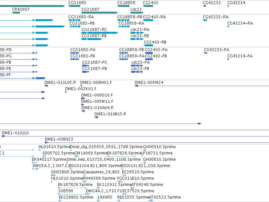
Task: Select transcript CG31687-RB label
Action: [94, 36]
